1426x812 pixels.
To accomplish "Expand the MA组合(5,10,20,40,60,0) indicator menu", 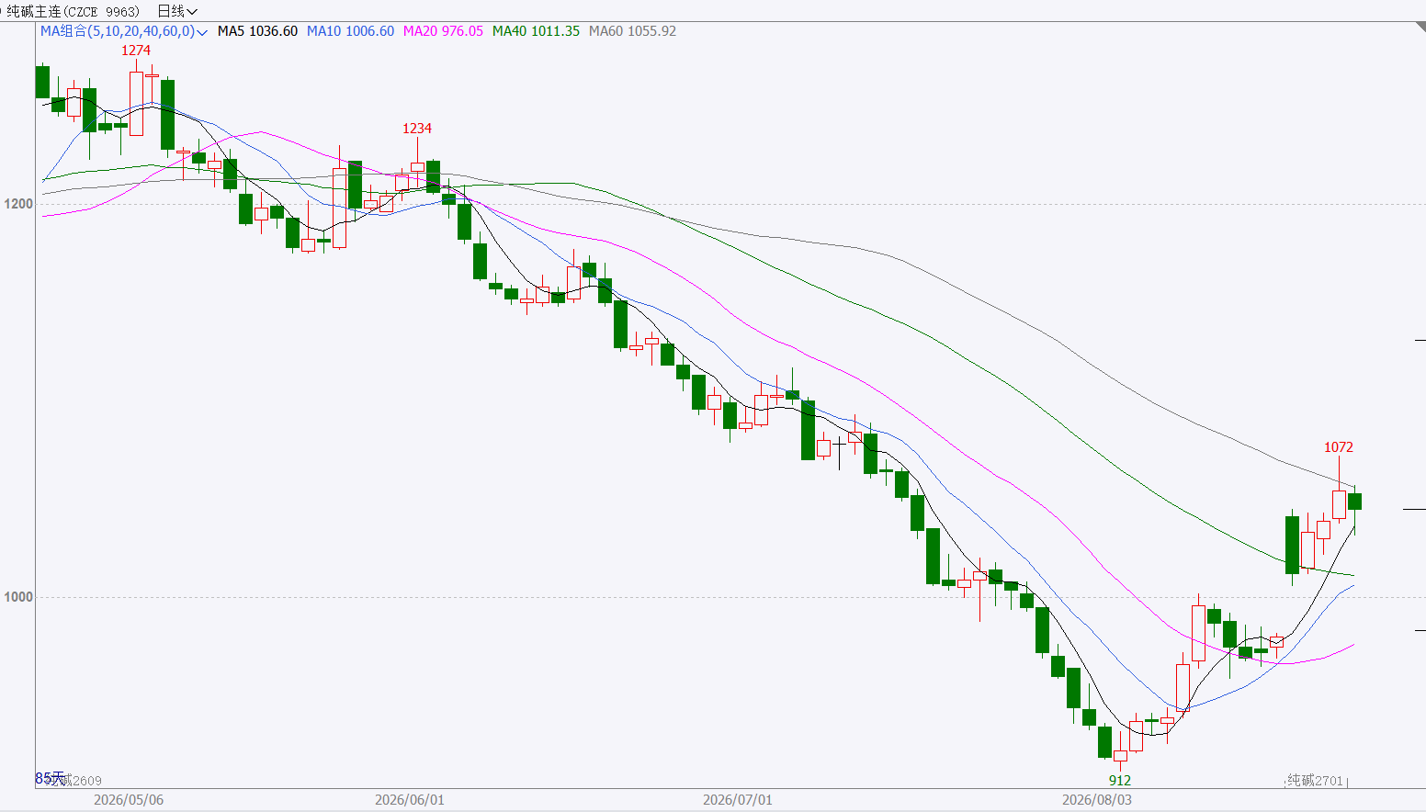I will coord(124,31).
